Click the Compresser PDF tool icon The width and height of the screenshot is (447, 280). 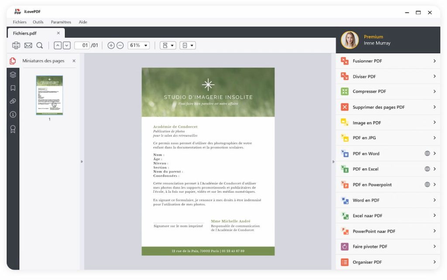coord(345,92)
